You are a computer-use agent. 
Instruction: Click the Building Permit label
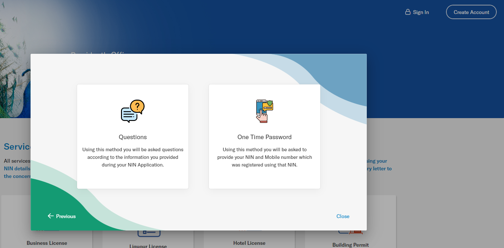click(351, 245)
